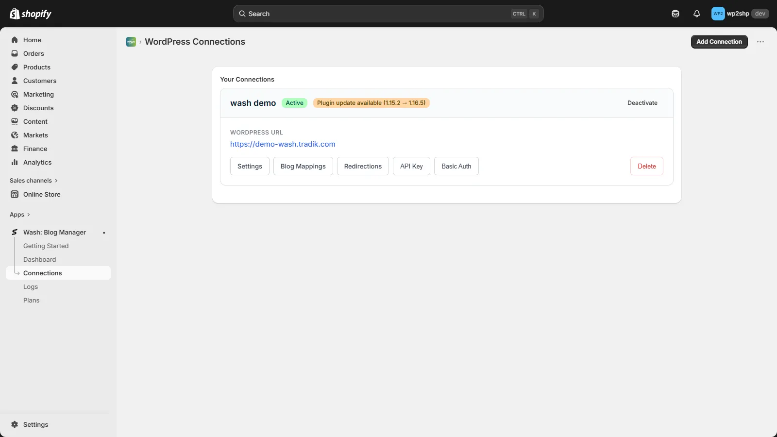Click the Search input field
The height and width of the screenshot is (437, 777).
coord(388,14)
